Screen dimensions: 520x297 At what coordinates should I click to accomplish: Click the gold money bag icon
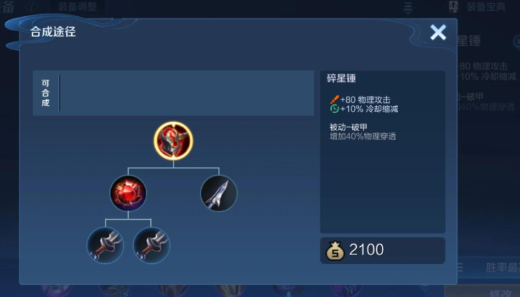click(335, 250)
